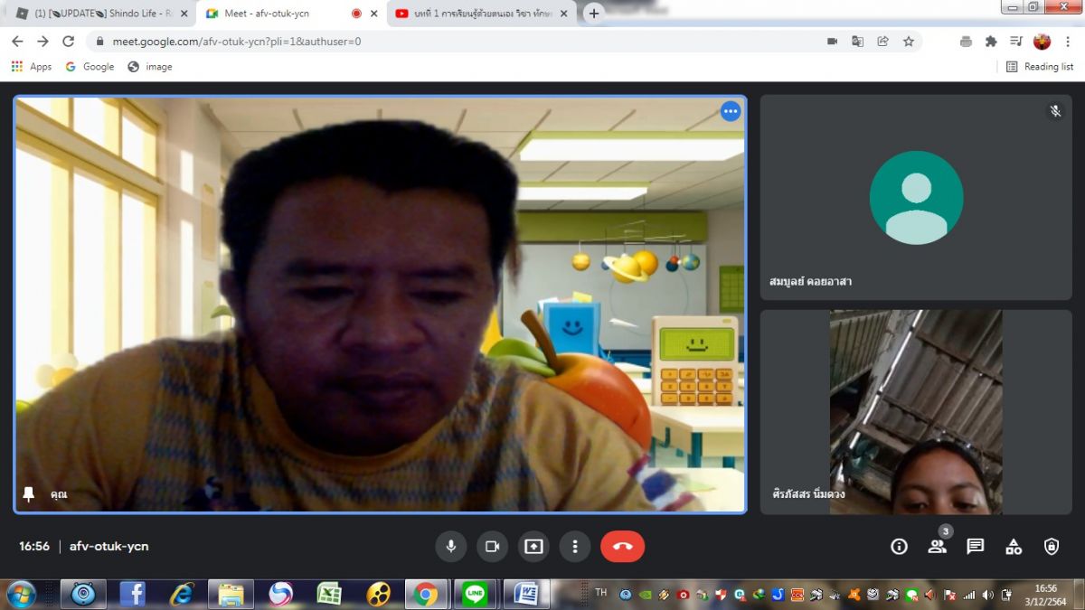This screenshot has width=1085, height=610.
Task: Turn off the camera in Meet
Action: pos(492,547)
